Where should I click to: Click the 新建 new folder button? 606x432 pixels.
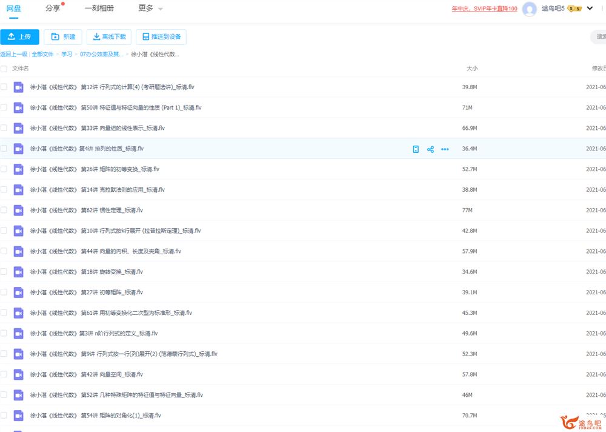pos(63,37)
